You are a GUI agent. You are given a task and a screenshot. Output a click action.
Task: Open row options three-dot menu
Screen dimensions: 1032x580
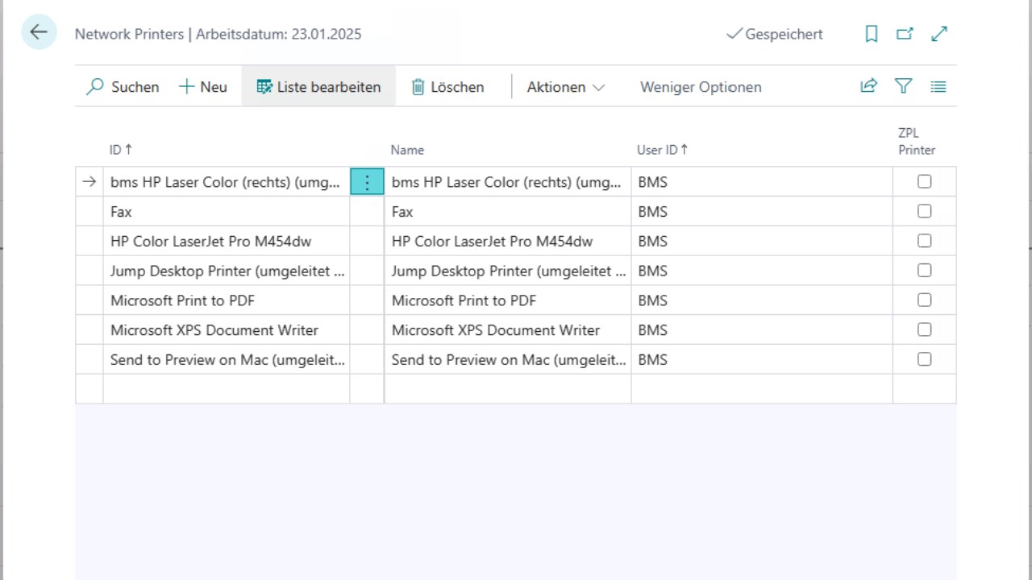click(367, 182)
